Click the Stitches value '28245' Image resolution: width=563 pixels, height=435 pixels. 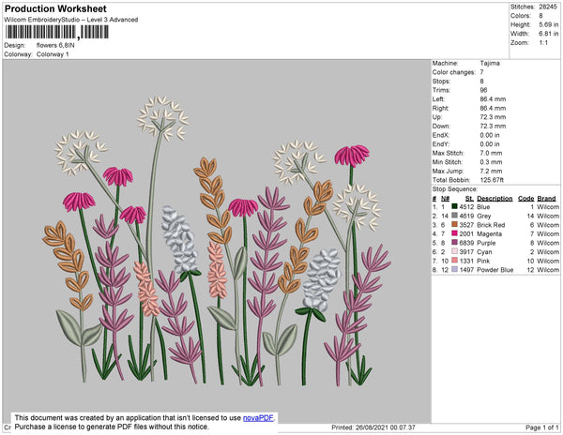(548, 7)
